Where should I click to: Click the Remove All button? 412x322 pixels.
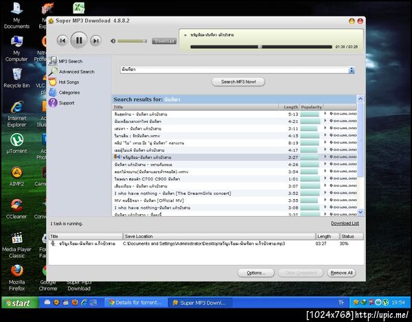click(341, 273)
